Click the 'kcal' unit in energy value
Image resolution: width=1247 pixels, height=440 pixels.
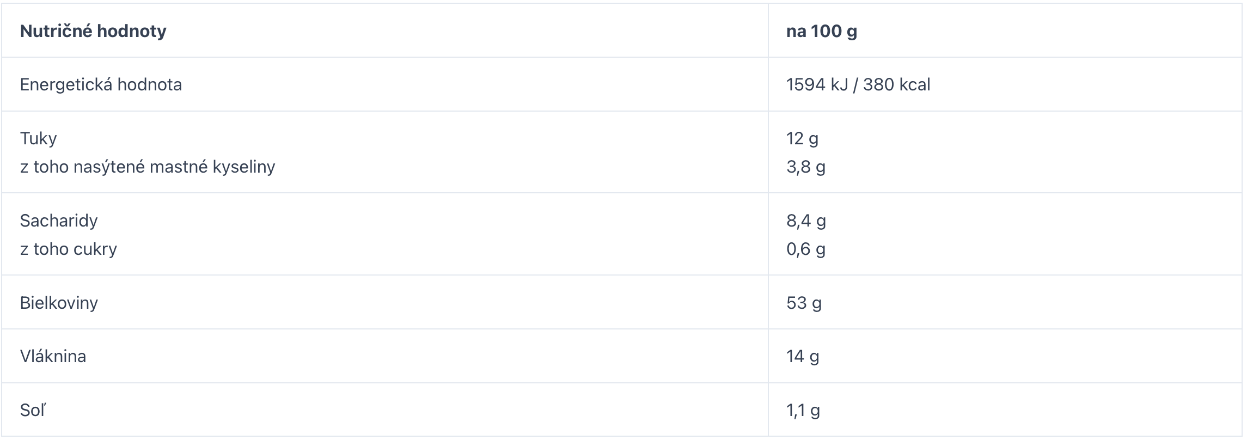914,84
